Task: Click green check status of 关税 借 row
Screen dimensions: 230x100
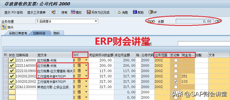Action: click(x=12, y=65)
